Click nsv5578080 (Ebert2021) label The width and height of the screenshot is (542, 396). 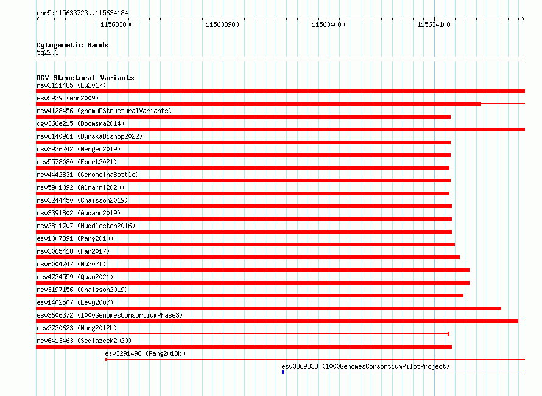pos(77,162)
